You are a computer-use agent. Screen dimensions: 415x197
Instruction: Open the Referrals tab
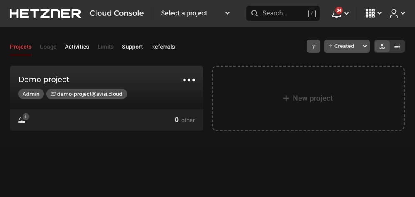(163, 47)
